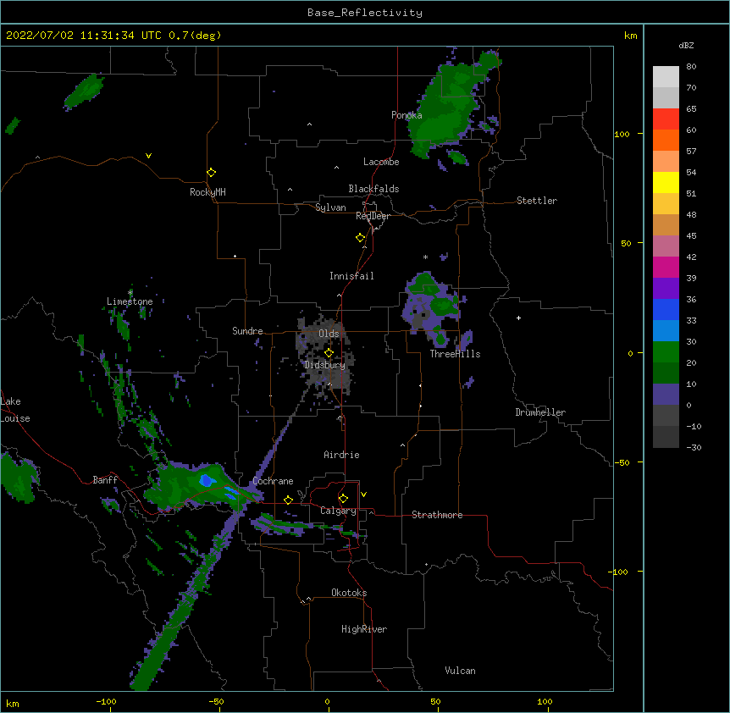The height and width of the screenshot is (713, 730).
Task: Click the yellow diamond marker above Calgary
Action: click(343, 499)
